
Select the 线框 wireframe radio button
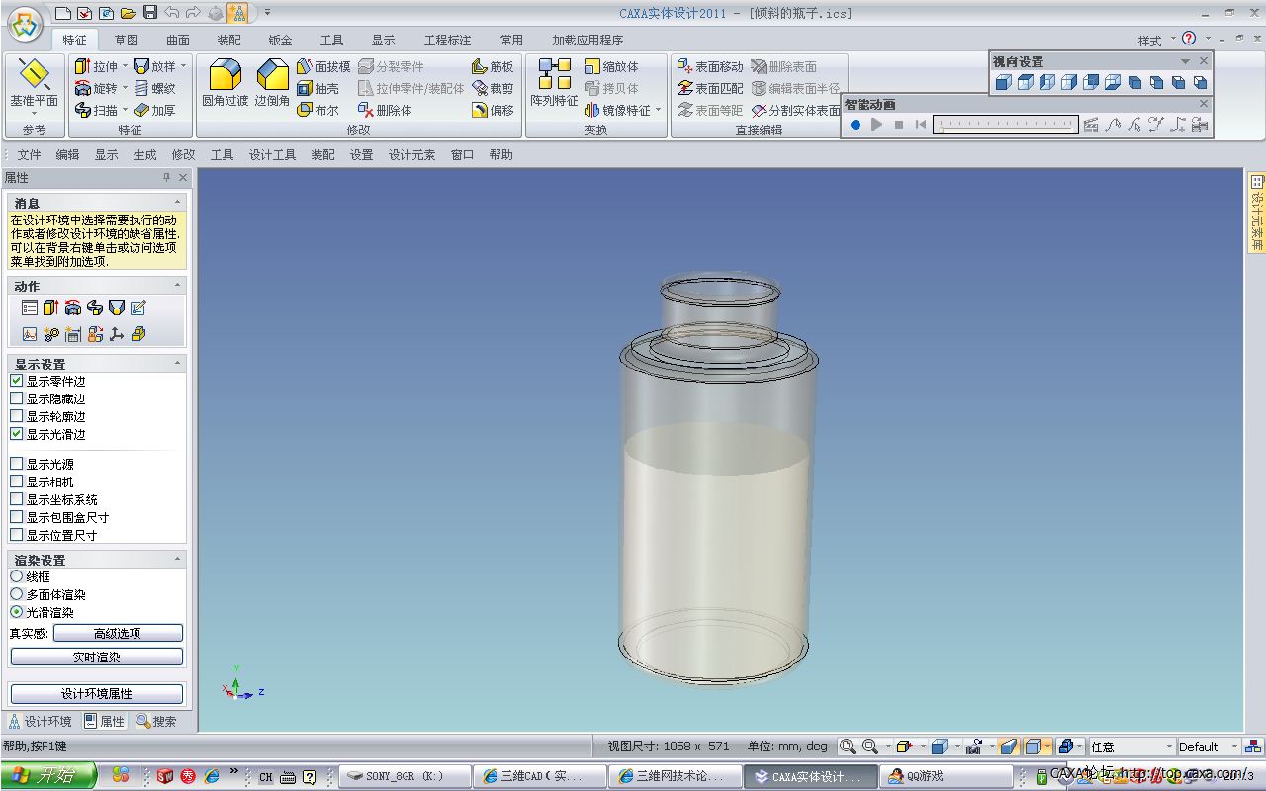tap(17, 576)
